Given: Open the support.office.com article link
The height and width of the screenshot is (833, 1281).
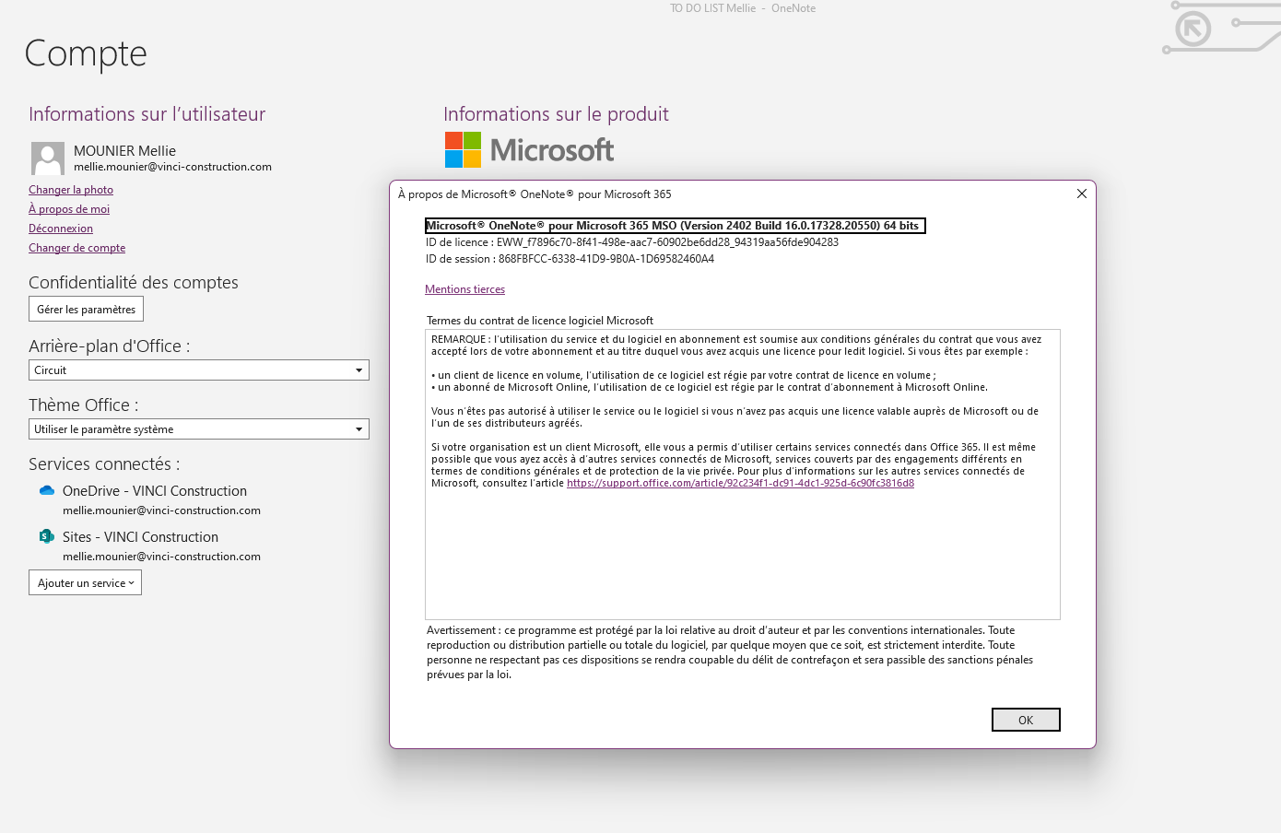Looking at the screenshot, I should pos(740,483).
